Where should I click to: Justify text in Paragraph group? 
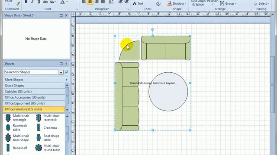103,2
